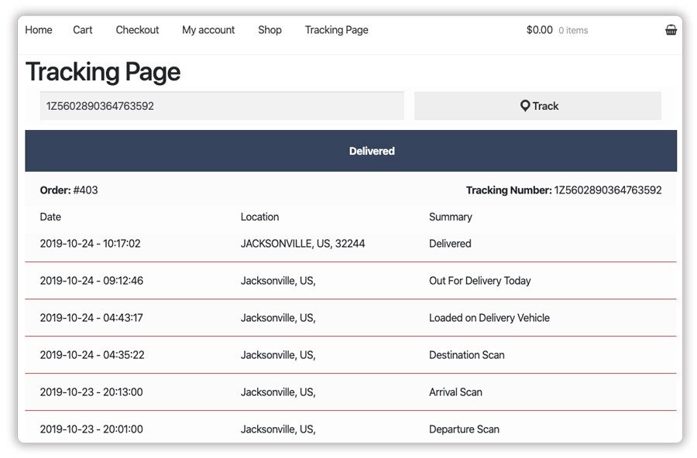Click the Delivered status banner

point(351,151)
